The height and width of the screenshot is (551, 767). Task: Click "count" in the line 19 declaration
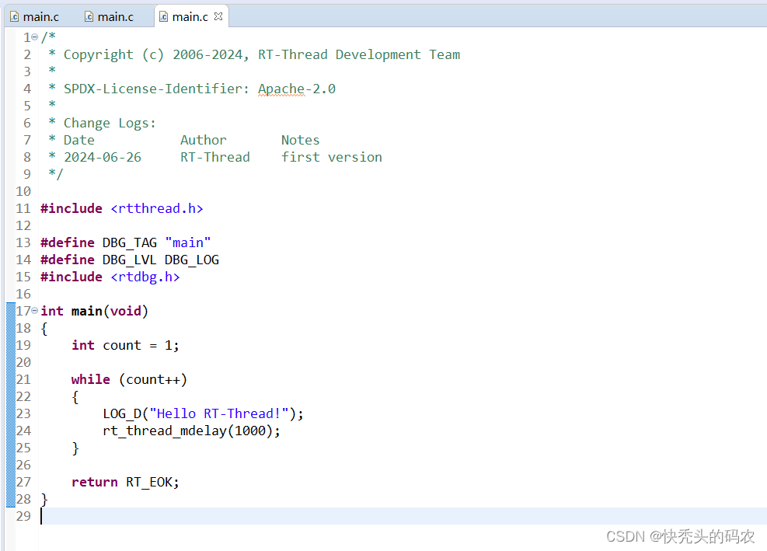(x=122, y=346)
